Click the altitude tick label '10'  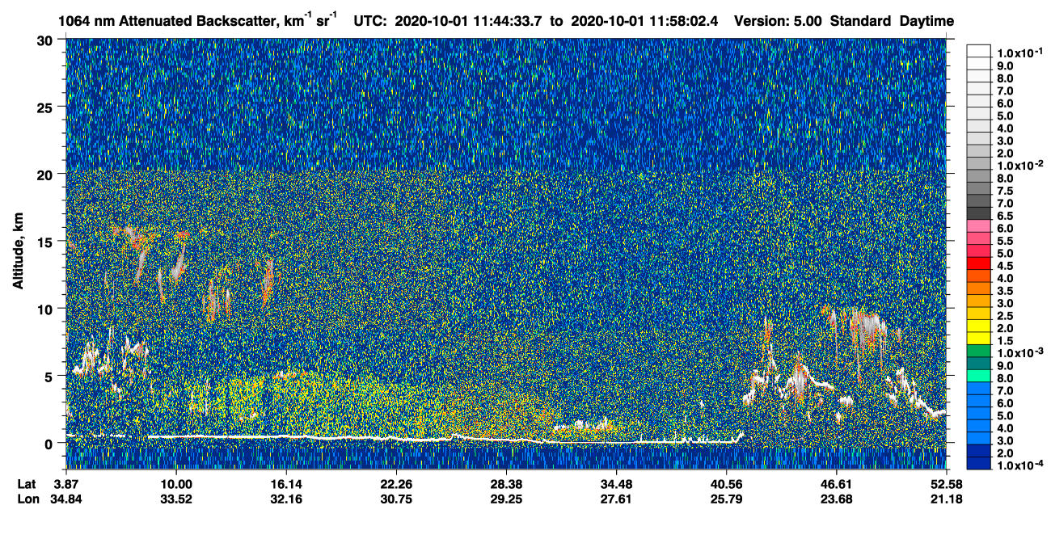47,308
